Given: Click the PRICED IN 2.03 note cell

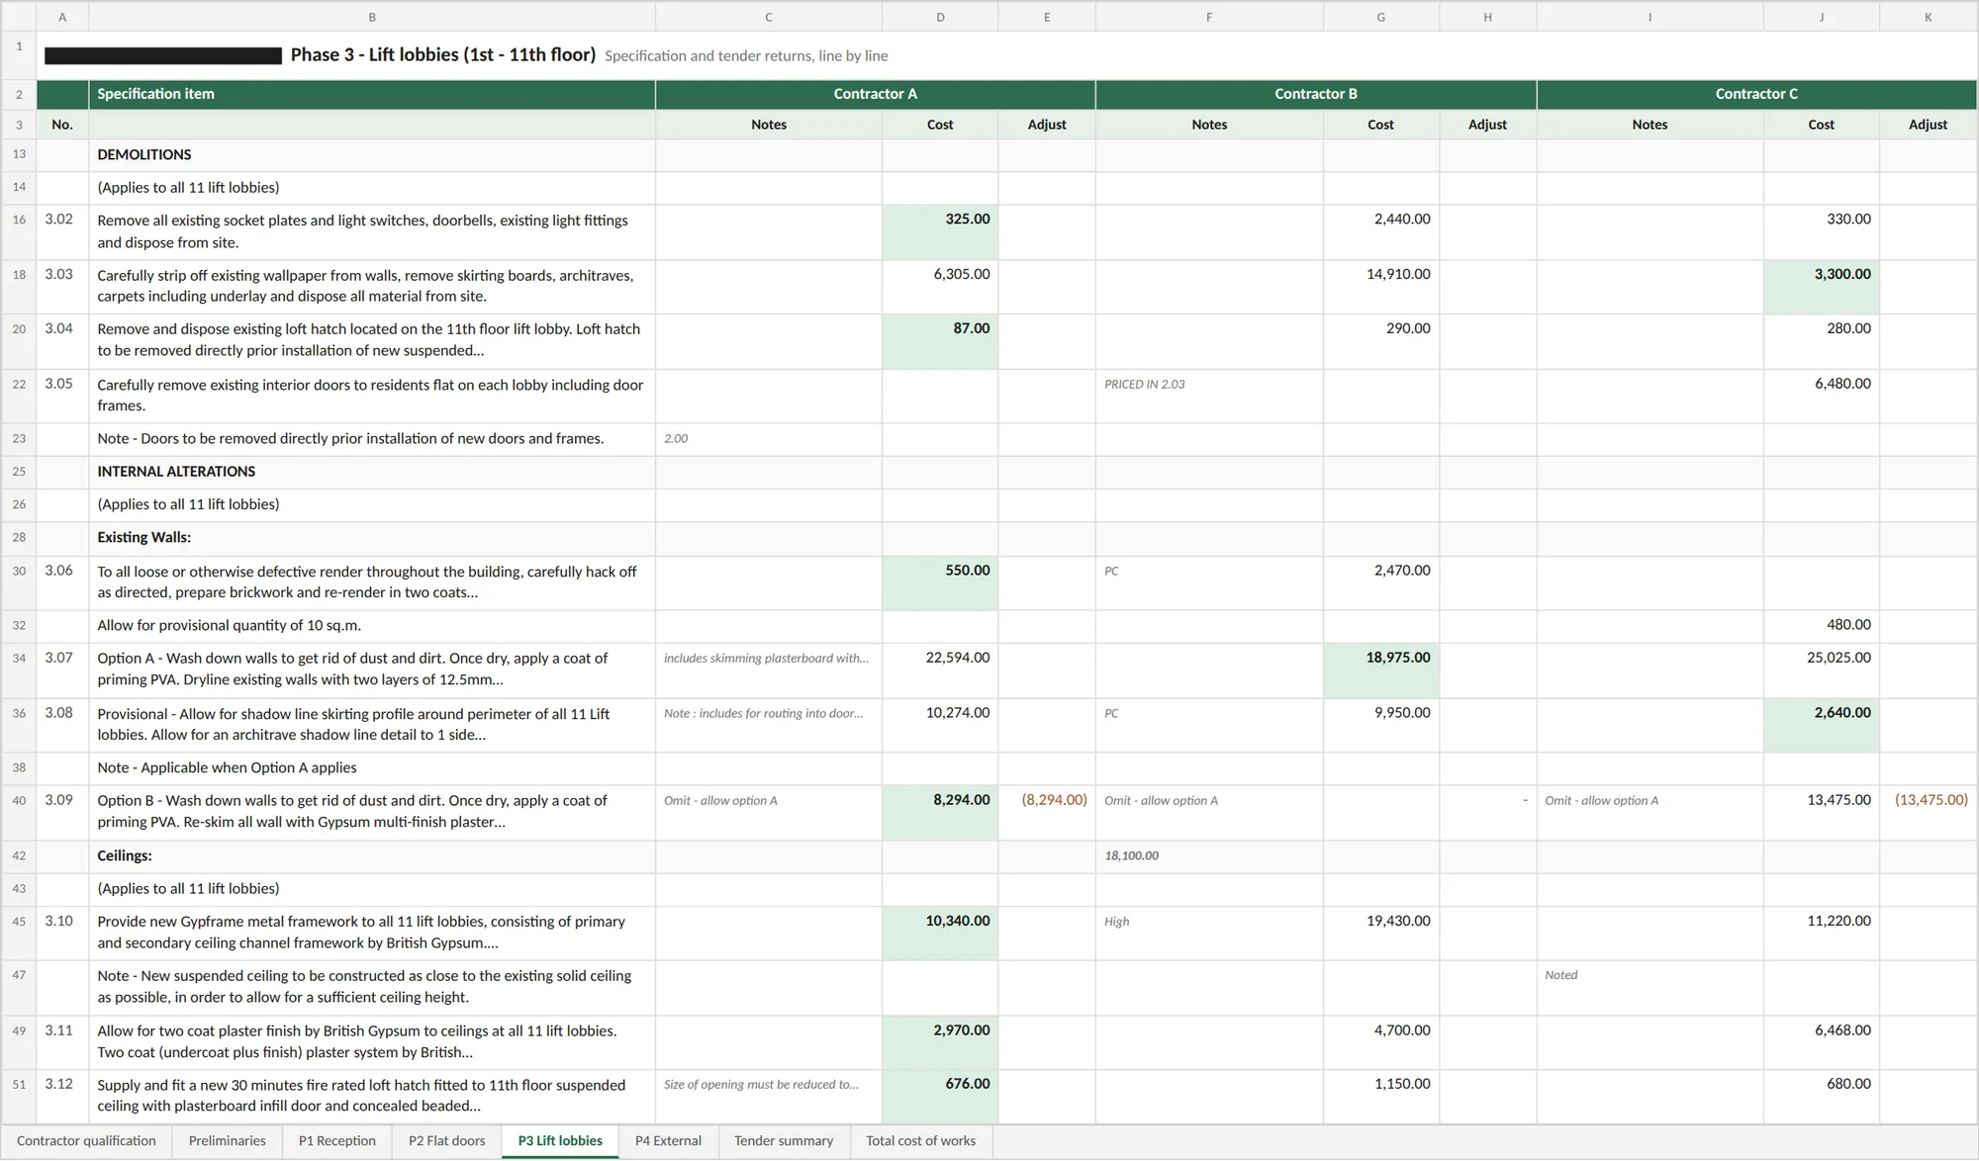Looking at the screenshot, I should pyautogui.click(x=1209, y=397).
